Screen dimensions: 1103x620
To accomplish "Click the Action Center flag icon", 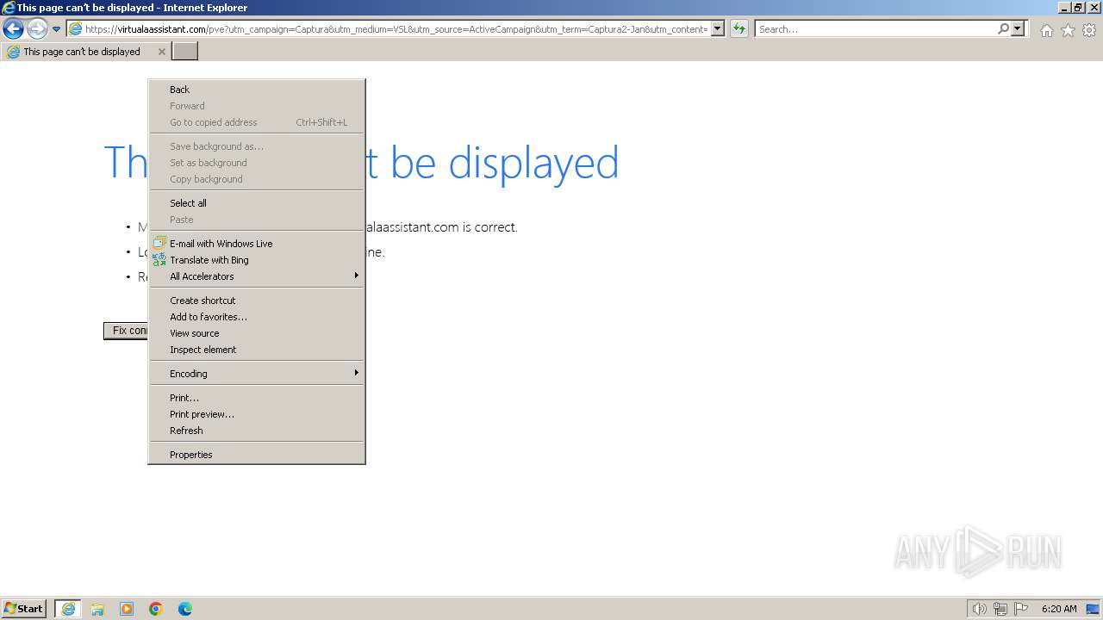I will pyautogui.click(x=1021, y=609).
